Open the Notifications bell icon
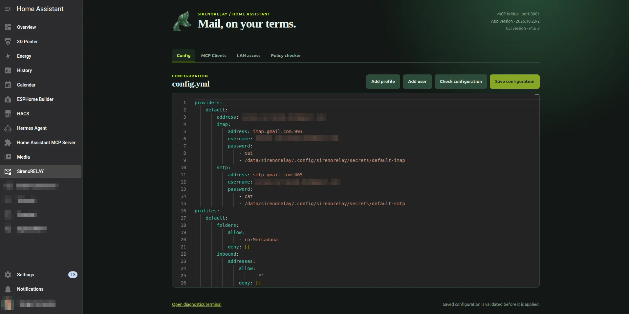This screenshot has height=314, width=629. (x=8, y=289)
